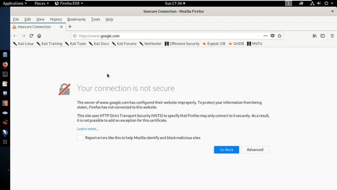Image resolution: width=337 pixels, height=190 pixels.
Task: Follow the Learn more link
Action: click(x=88, y=129)
